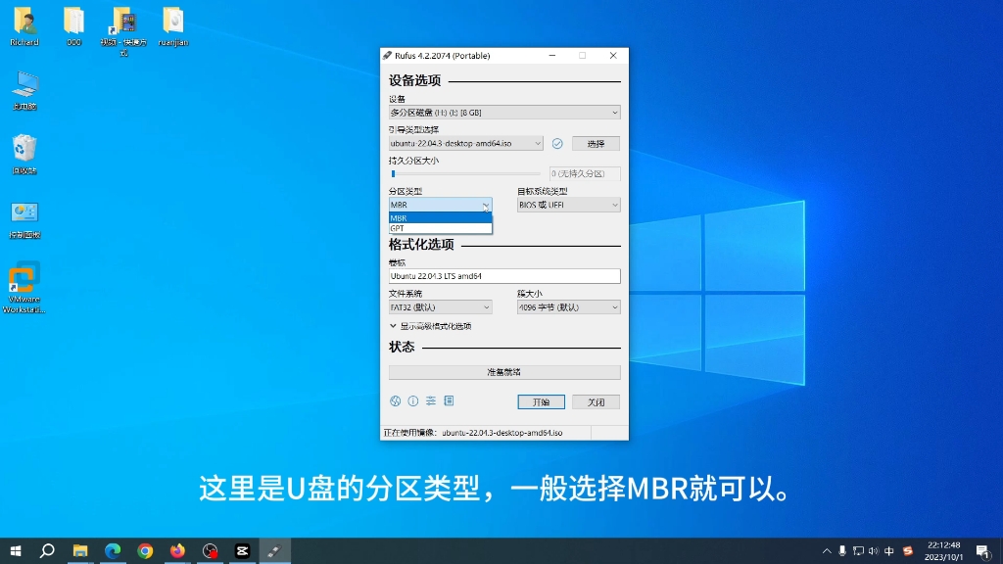Open the Control Panel desktop icon
1003x564 pixels.
tap(24, 219)
